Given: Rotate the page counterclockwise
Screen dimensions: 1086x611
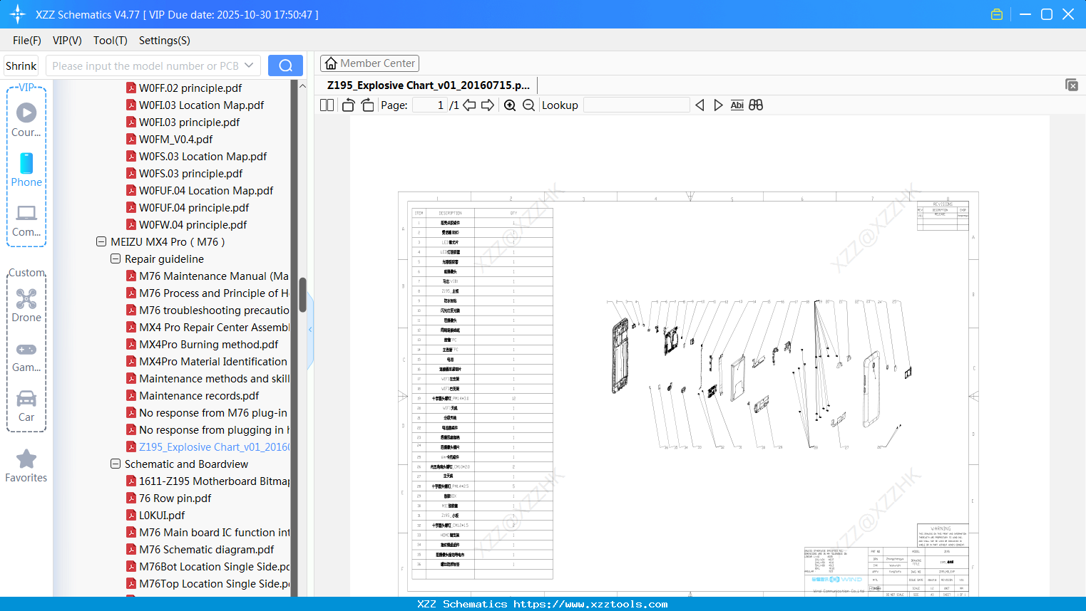Looking at the screenshot, I should 349,105.
